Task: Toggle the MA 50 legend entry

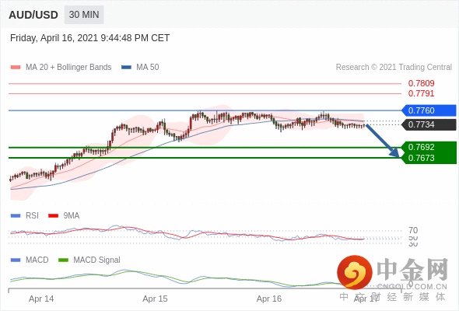Action: (x=140, y=68)
